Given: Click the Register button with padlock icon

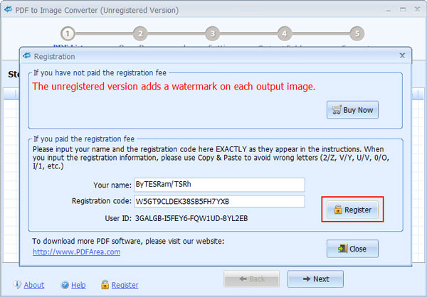Looking at the screenshot, I should tap(352, 210).
